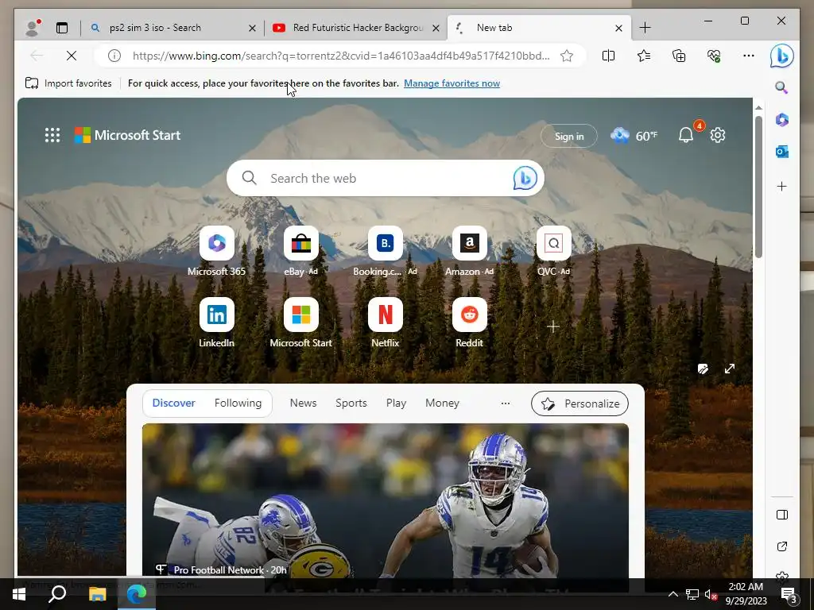
Task: Open the tab actions menu icon
Action: (x=62, y=28)
